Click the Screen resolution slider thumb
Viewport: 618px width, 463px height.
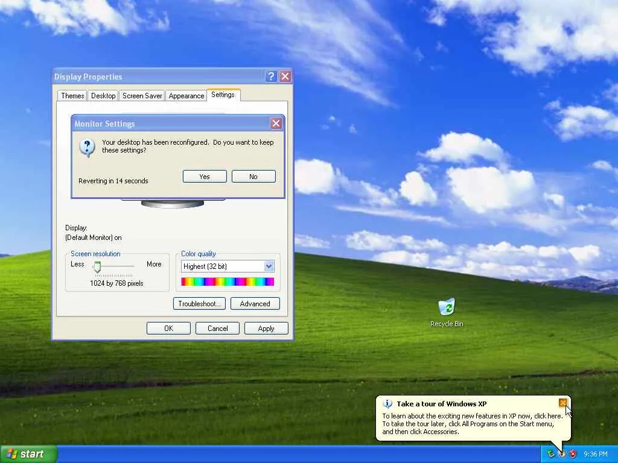[x=97, y=267]
